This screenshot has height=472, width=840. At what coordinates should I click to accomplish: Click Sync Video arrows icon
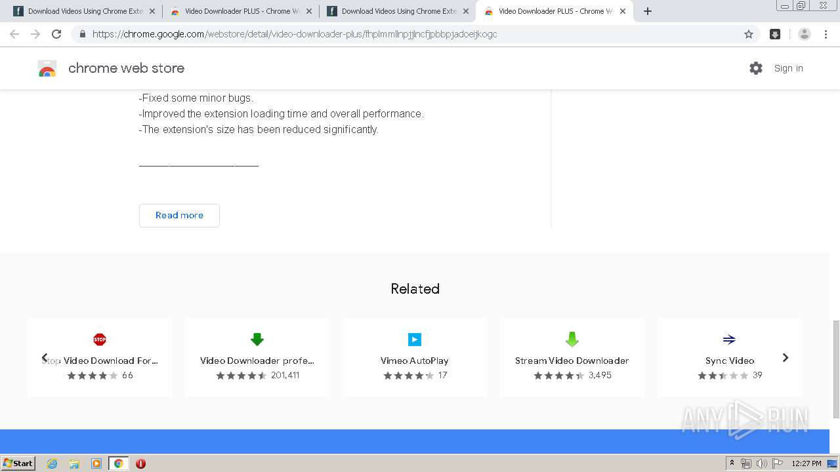(729, 339)
